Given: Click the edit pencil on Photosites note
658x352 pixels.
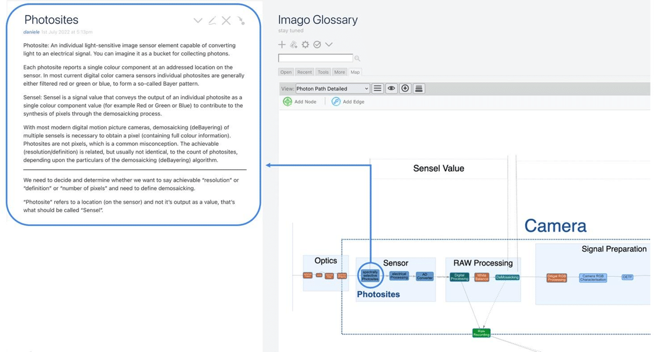Looking at the screenshot, I should tap(212, 20).
